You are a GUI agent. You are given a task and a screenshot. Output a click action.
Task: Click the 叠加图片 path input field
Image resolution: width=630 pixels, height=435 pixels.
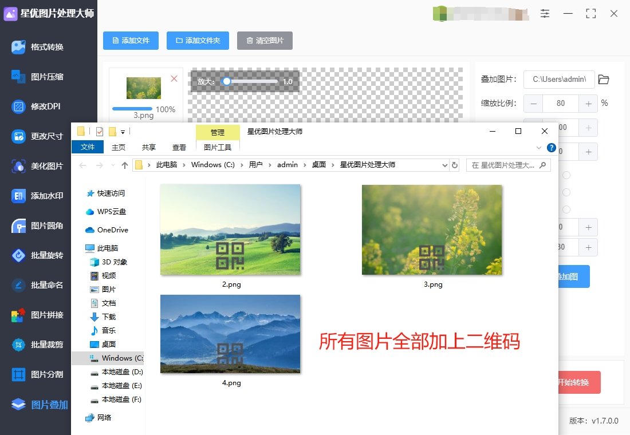click(x=560, y=80)
